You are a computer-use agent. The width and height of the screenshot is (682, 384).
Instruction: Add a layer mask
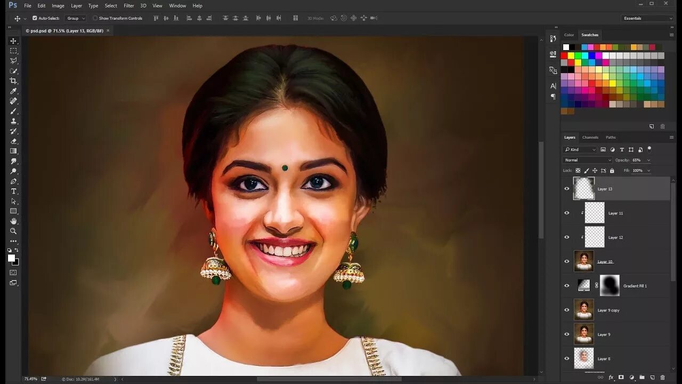tap(621, 378)
